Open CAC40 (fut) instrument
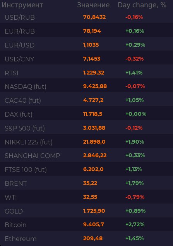 23,100
